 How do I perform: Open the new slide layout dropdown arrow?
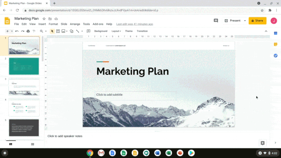point(12,31)
